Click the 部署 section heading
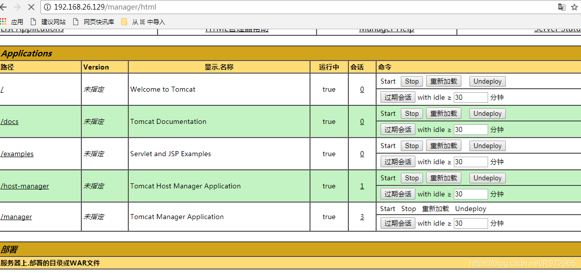Viewport: 581px width, 273px height. tap(9, 249)
